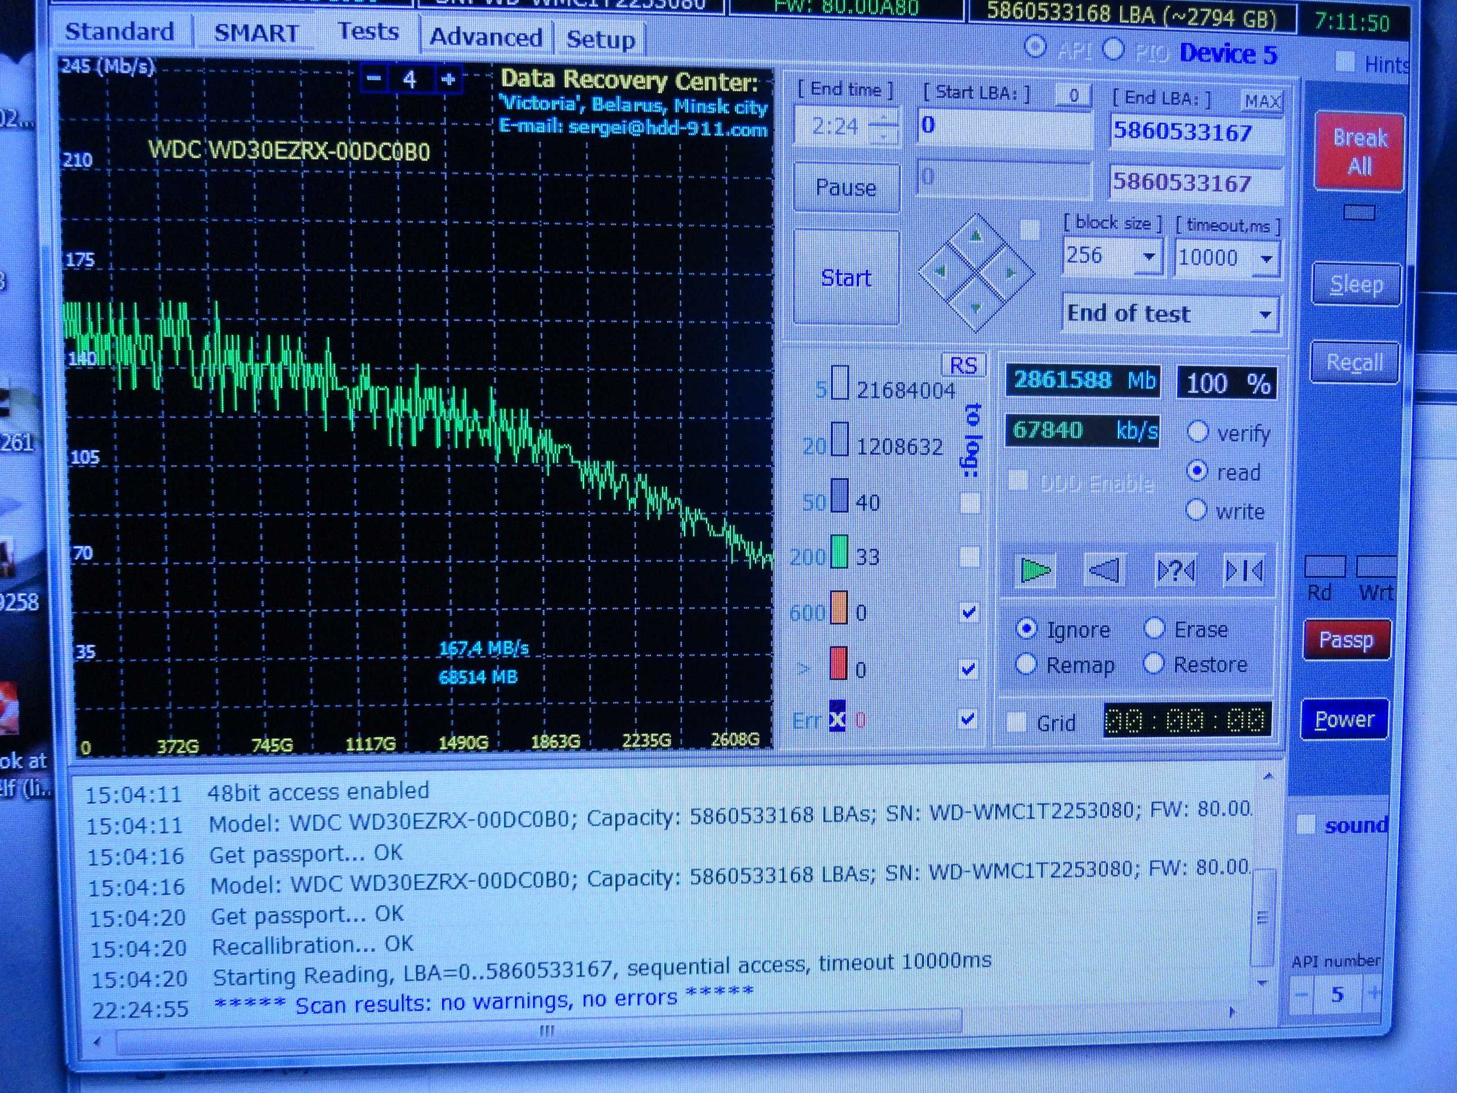1457x1093 pixels.
Task: Put the drive to Sleep
Action: [1356, 284]
